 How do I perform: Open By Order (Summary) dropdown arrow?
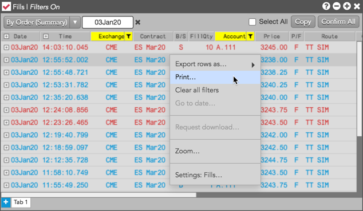coord(75,22)
